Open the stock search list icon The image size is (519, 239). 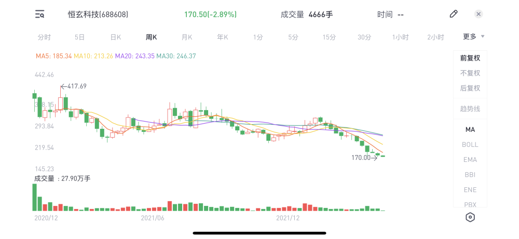40,14
